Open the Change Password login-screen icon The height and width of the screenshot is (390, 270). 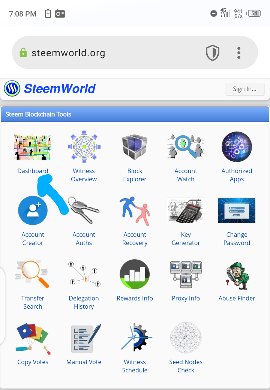tap(237, 211)
